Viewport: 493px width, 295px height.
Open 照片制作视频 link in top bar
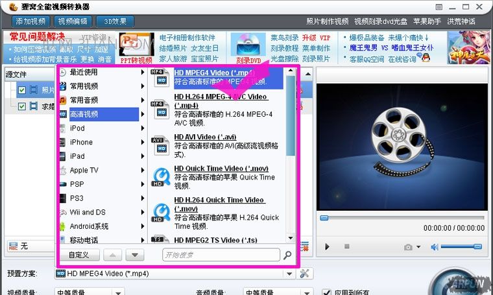pyautogui.click(x=328, y=21)
